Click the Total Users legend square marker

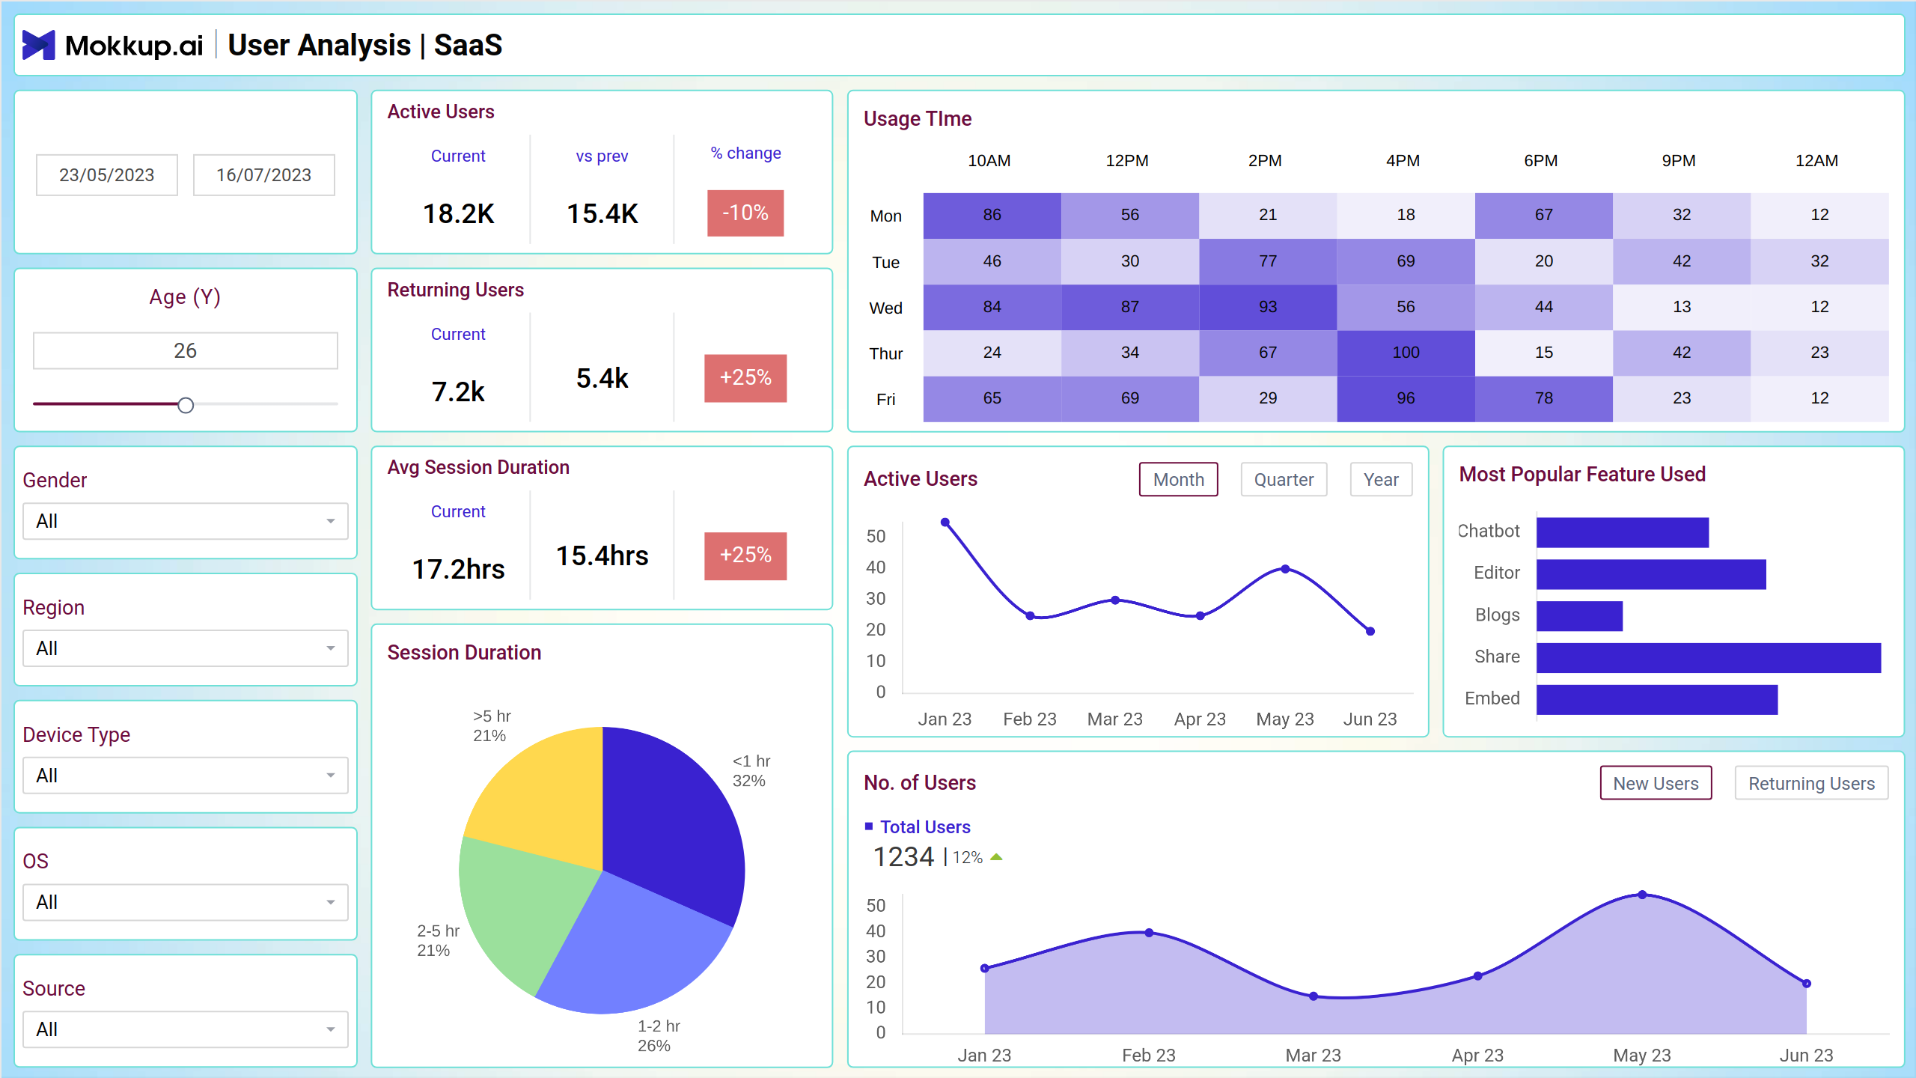869,826
